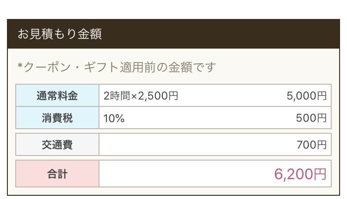Viewport: 347px width, 199px height.
Task: Click the 6,200円 total amount
Action: coord(300,174)
